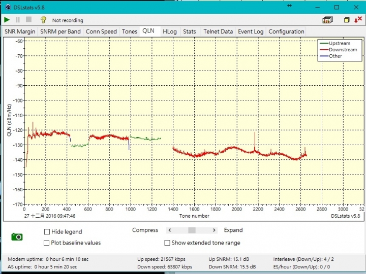Pause recording with the pause button
The image size is (366, 274).
click(x=18, y=20)
